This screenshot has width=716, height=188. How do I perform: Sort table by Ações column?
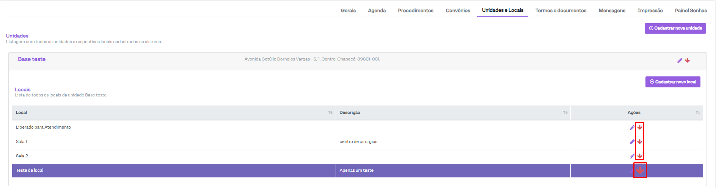697,113
